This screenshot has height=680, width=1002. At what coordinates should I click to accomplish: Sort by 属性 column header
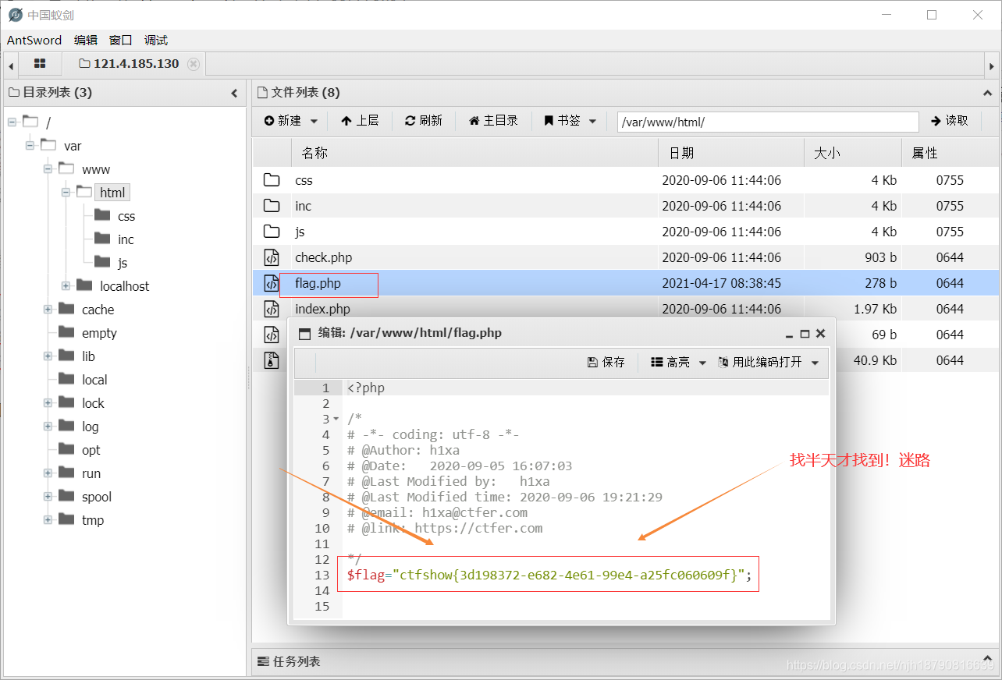click(x=950, y=153)
